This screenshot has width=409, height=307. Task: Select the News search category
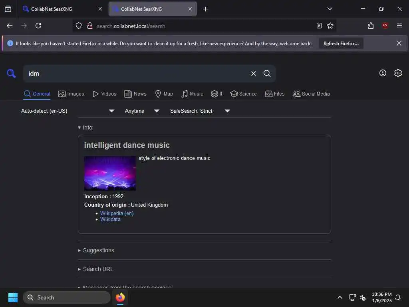click(135, 94)
